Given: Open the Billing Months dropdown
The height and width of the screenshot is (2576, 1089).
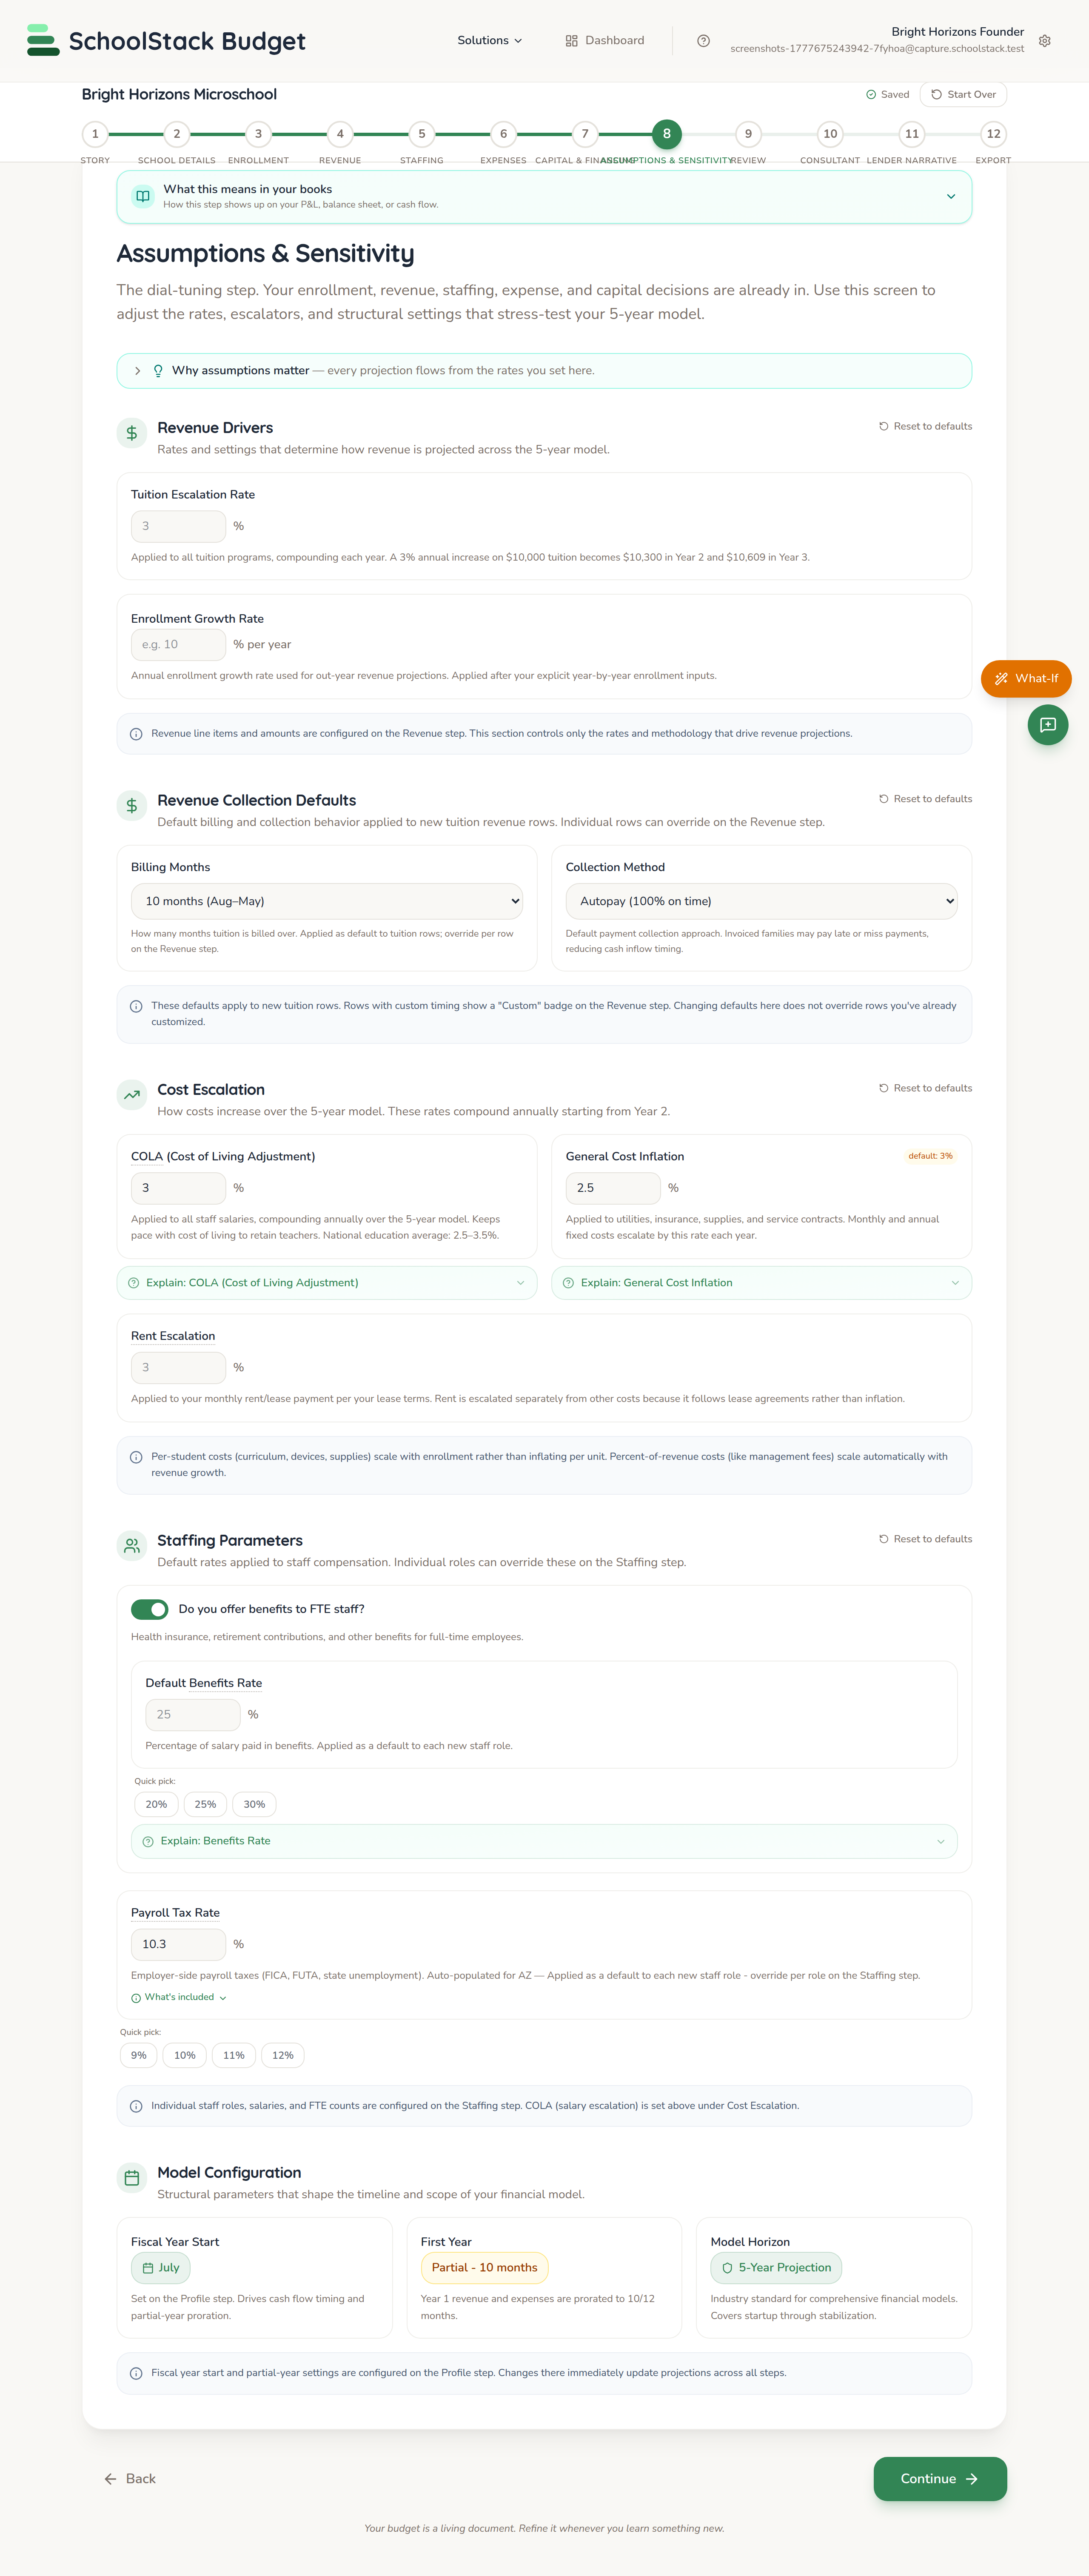Looking at the screenshot, I should [327, 901].
